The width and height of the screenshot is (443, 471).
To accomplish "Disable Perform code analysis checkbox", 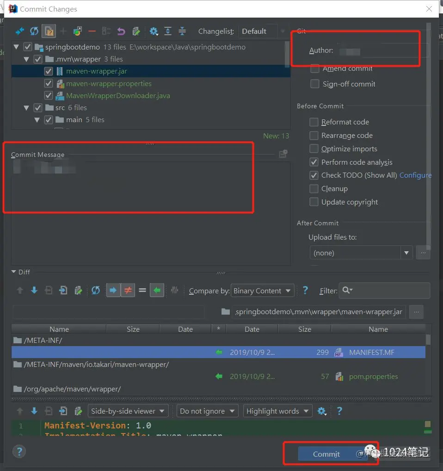I will tap(314, 162).
